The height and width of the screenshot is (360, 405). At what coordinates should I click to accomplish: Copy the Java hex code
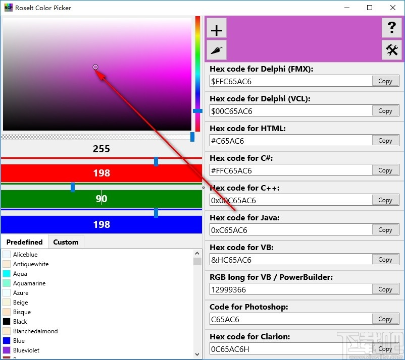(x=385, y=229)
